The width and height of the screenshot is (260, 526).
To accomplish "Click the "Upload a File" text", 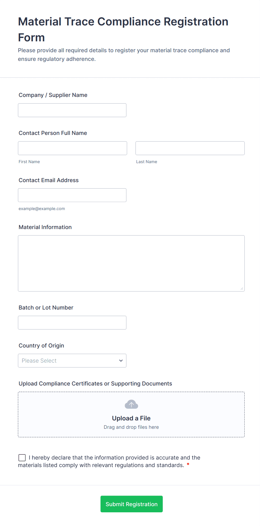I will click(x=131, y=418).
